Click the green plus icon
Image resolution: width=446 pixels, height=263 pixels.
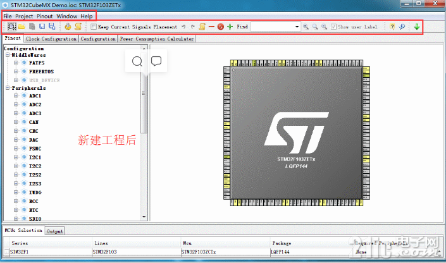click(230, 27)
